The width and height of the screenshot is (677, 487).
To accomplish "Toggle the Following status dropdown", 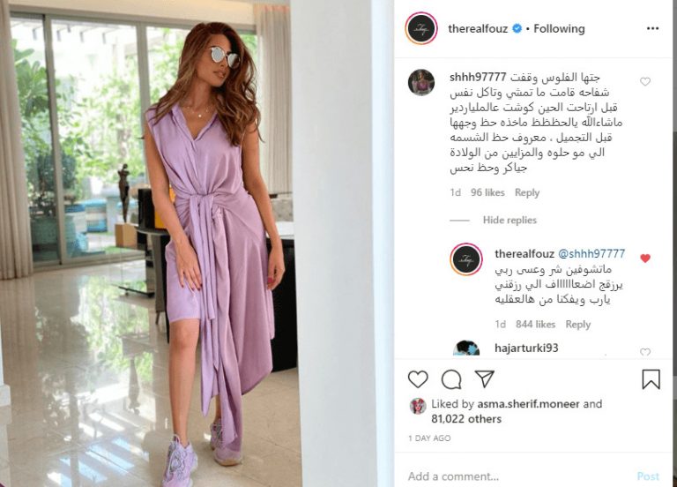I will click(559, 28).
